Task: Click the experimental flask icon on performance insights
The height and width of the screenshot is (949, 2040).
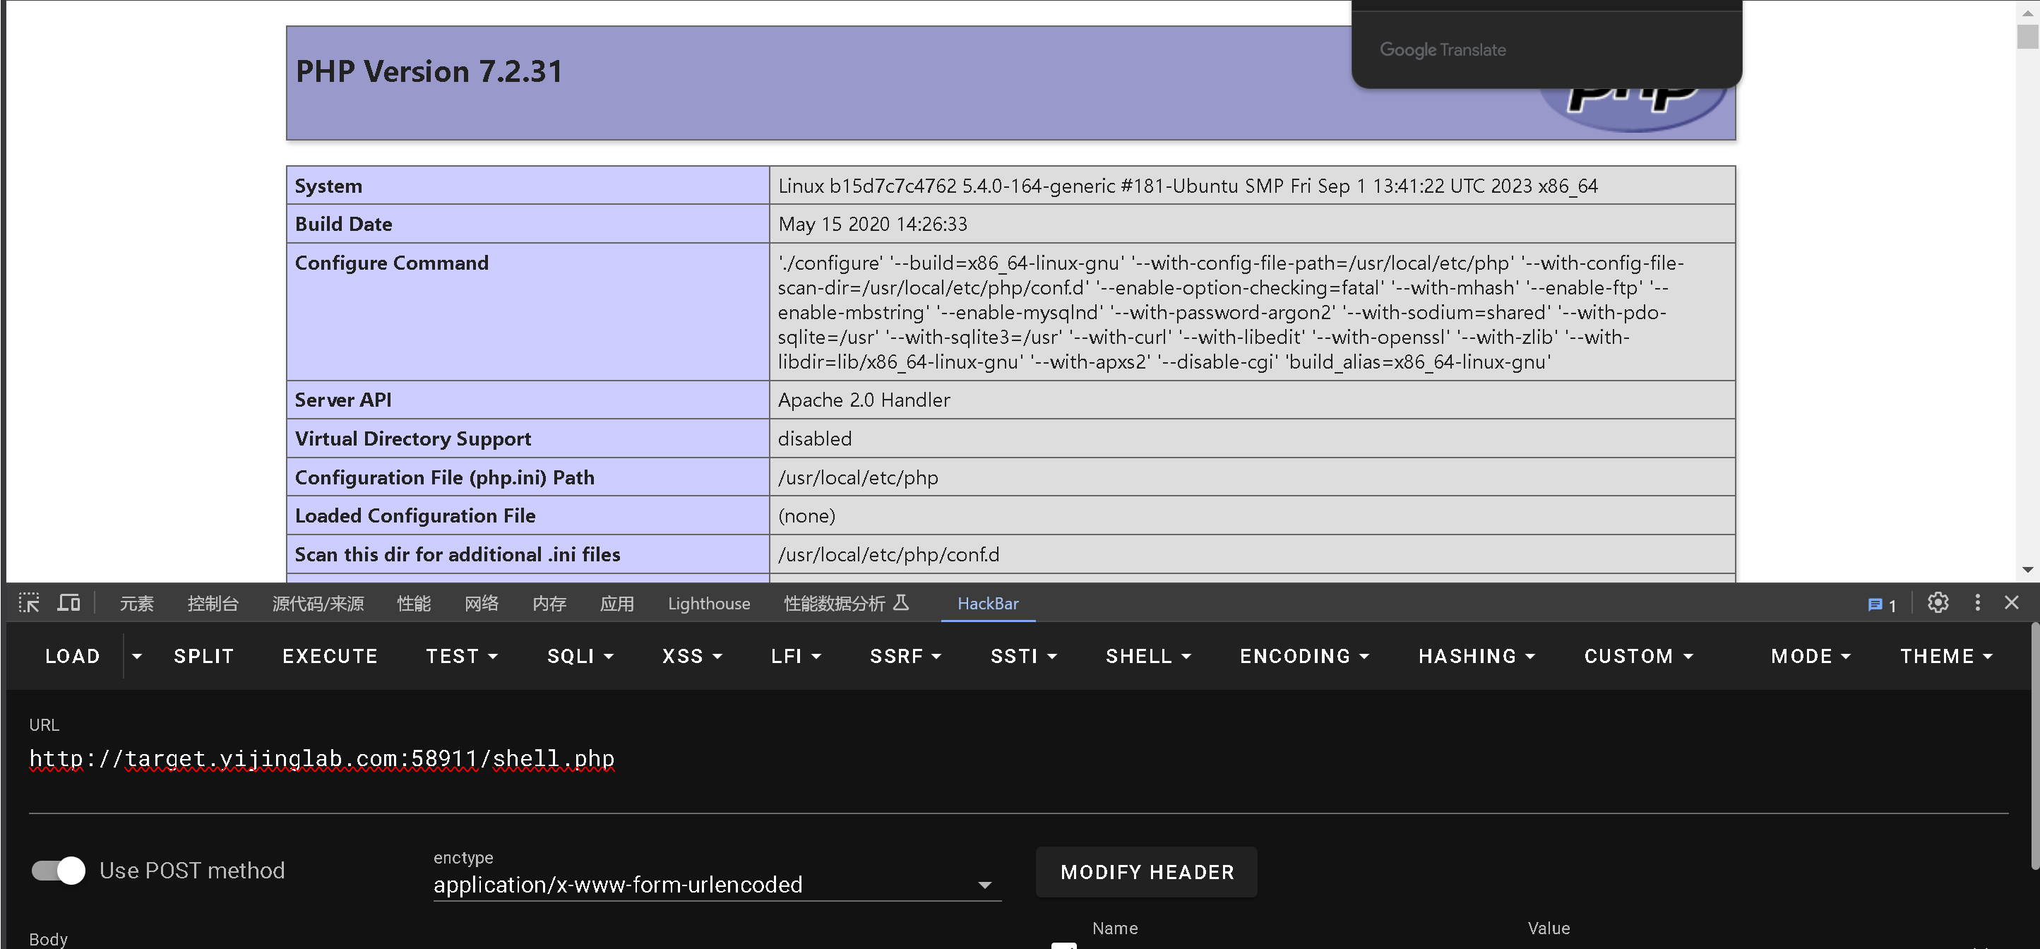Action: coord(901,603)
